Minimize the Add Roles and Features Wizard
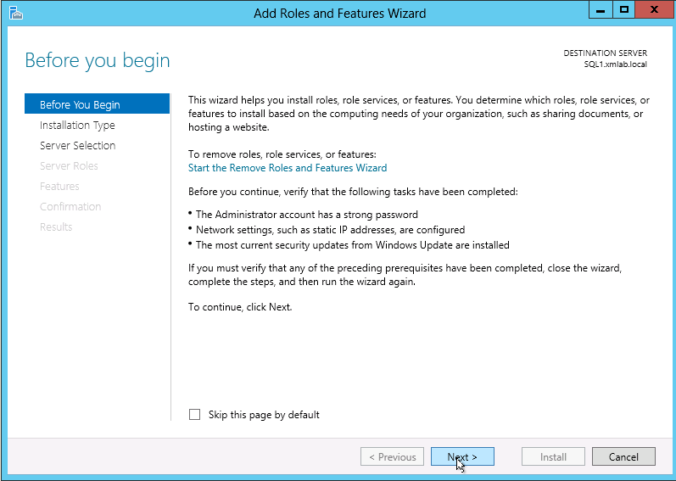This screenshot has height=481, width=676. [x=601, y=11]
